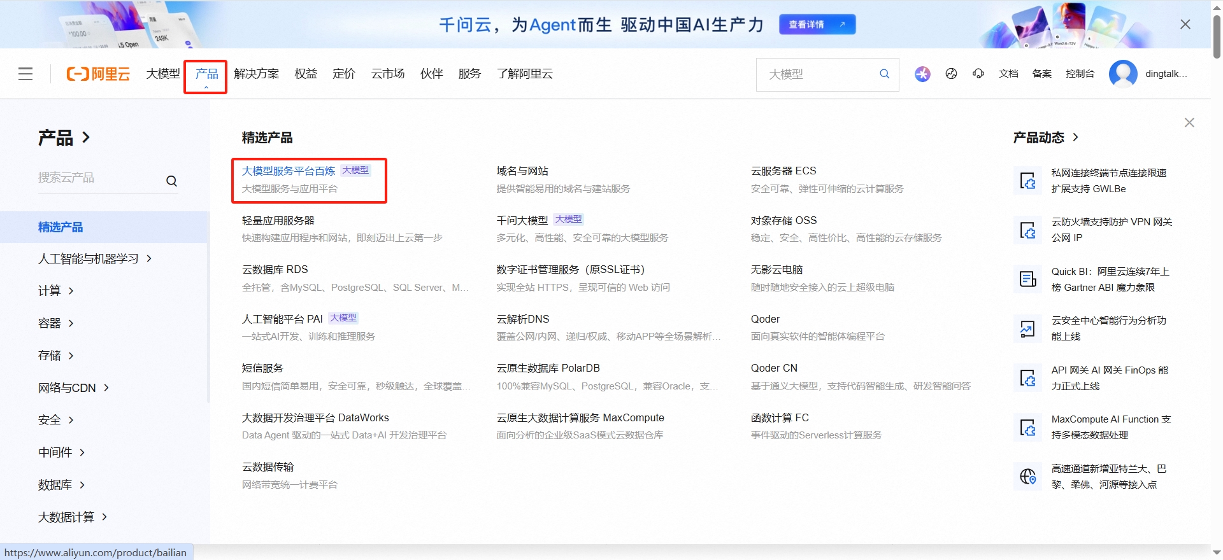This screenshot has height=560, width=1223.
Task: Open 短信服务 product
Action: tap(263, 368)
